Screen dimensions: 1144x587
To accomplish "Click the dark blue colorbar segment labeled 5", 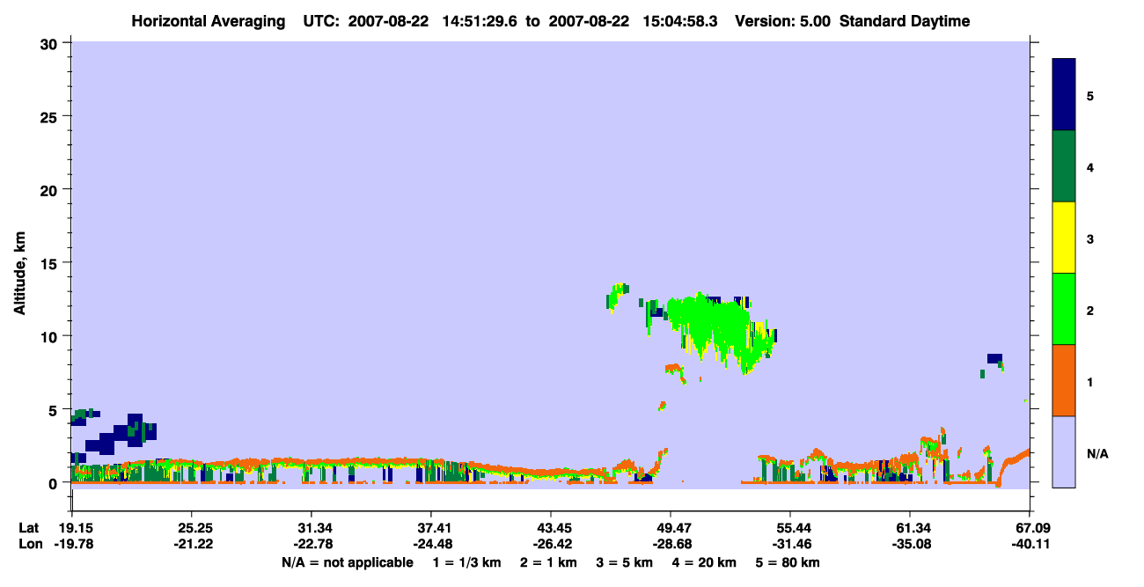I will coord(1064,95).
